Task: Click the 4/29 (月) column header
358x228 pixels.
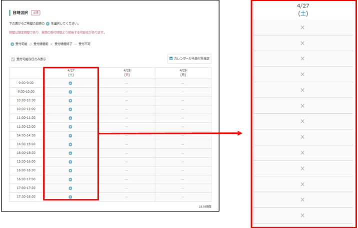Action: (182, 73)
